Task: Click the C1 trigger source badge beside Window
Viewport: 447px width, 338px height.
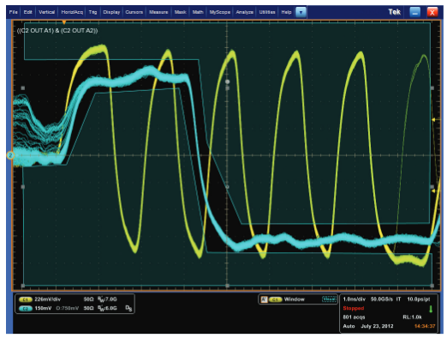Action: (x=275, y=299)
